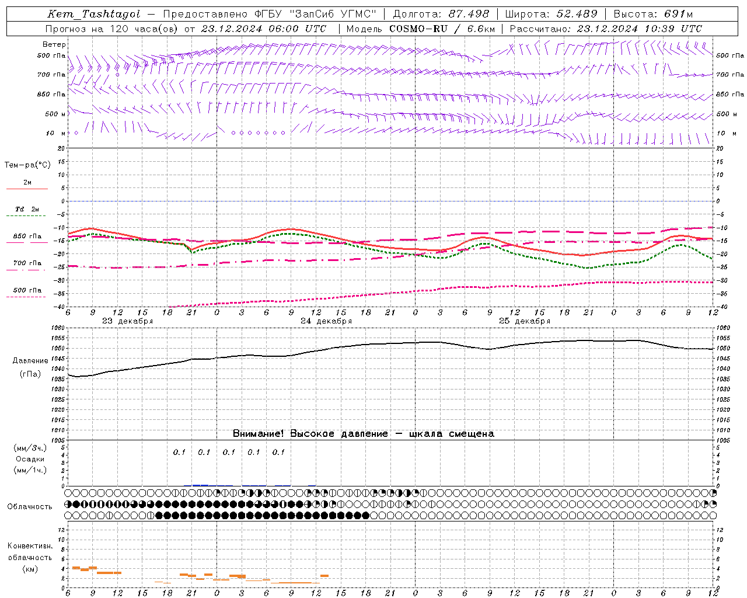Click the "Тем-ра(°C)" temperature legend title
This screenshot has height=598, width=747.
pyautogui.click(x=27, y=165)
